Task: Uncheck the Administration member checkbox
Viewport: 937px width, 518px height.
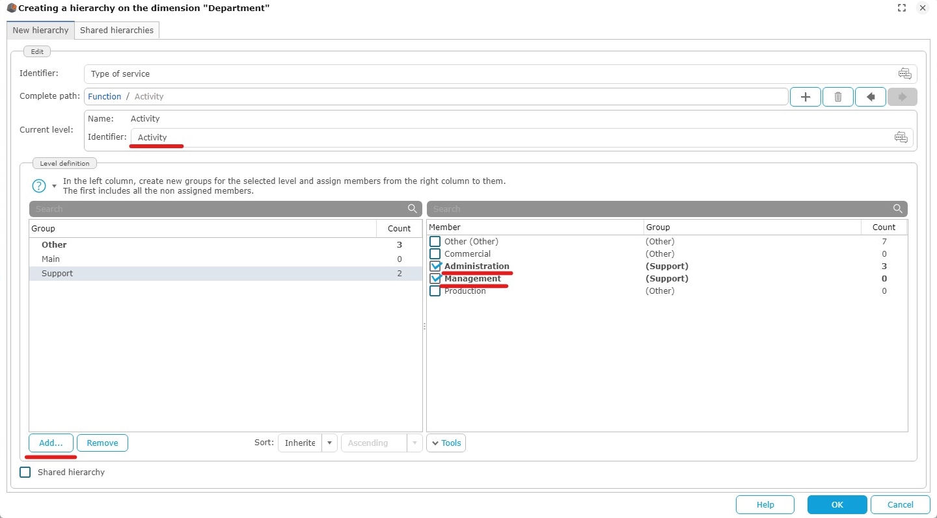Action: [x=435, y=266]
